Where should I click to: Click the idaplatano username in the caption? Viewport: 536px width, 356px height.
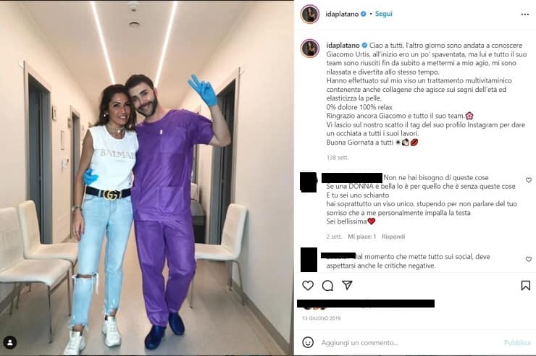point(343,45)
